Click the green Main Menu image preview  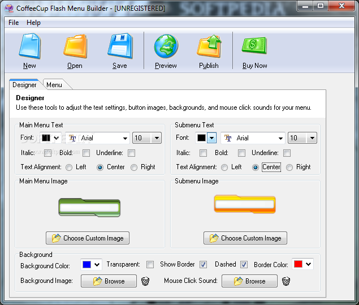89,207
